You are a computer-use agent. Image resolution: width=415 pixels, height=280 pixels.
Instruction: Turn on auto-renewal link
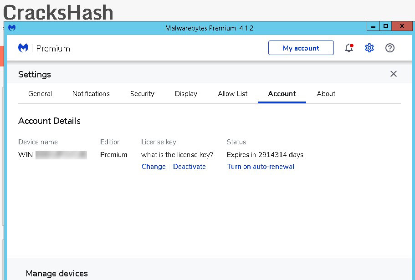(x=261, y=167)
